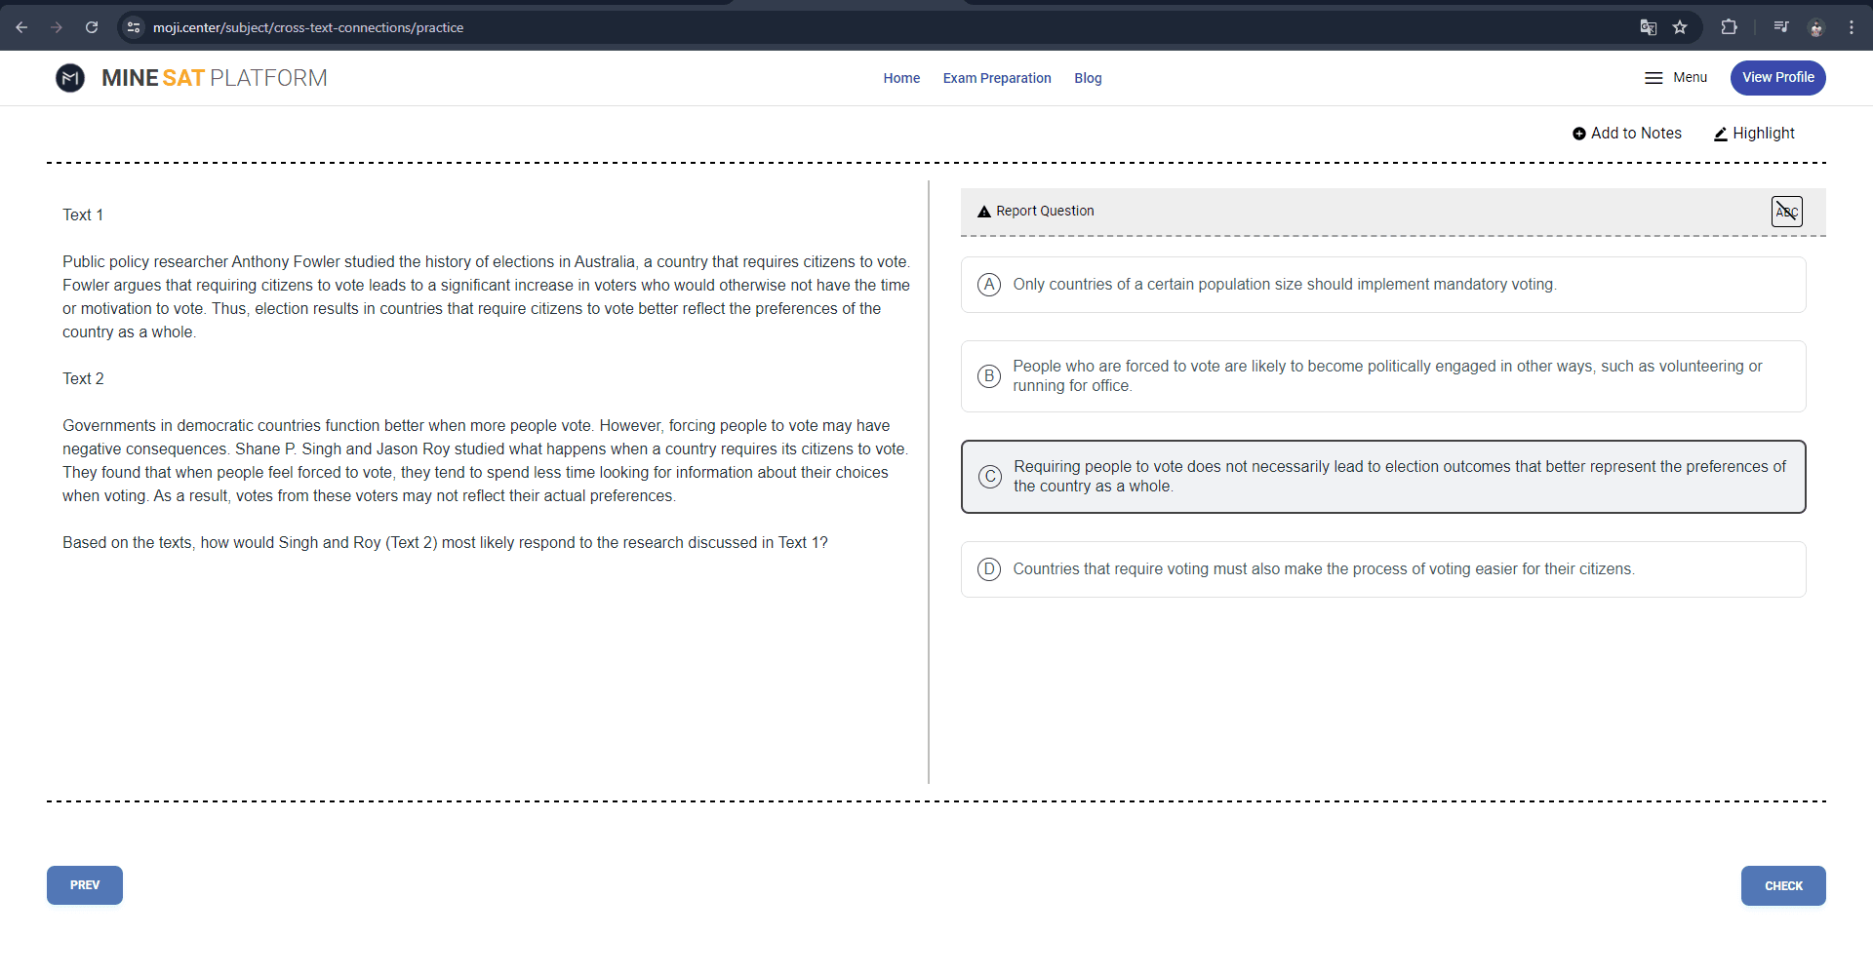This screenshot has height=975, width=1873.
Task: Go to previous question with PREV
Action: tap(84, 885)
